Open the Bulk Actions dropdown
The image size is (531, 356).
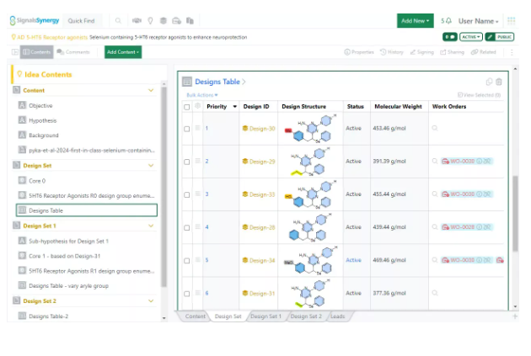pos(201,95)
